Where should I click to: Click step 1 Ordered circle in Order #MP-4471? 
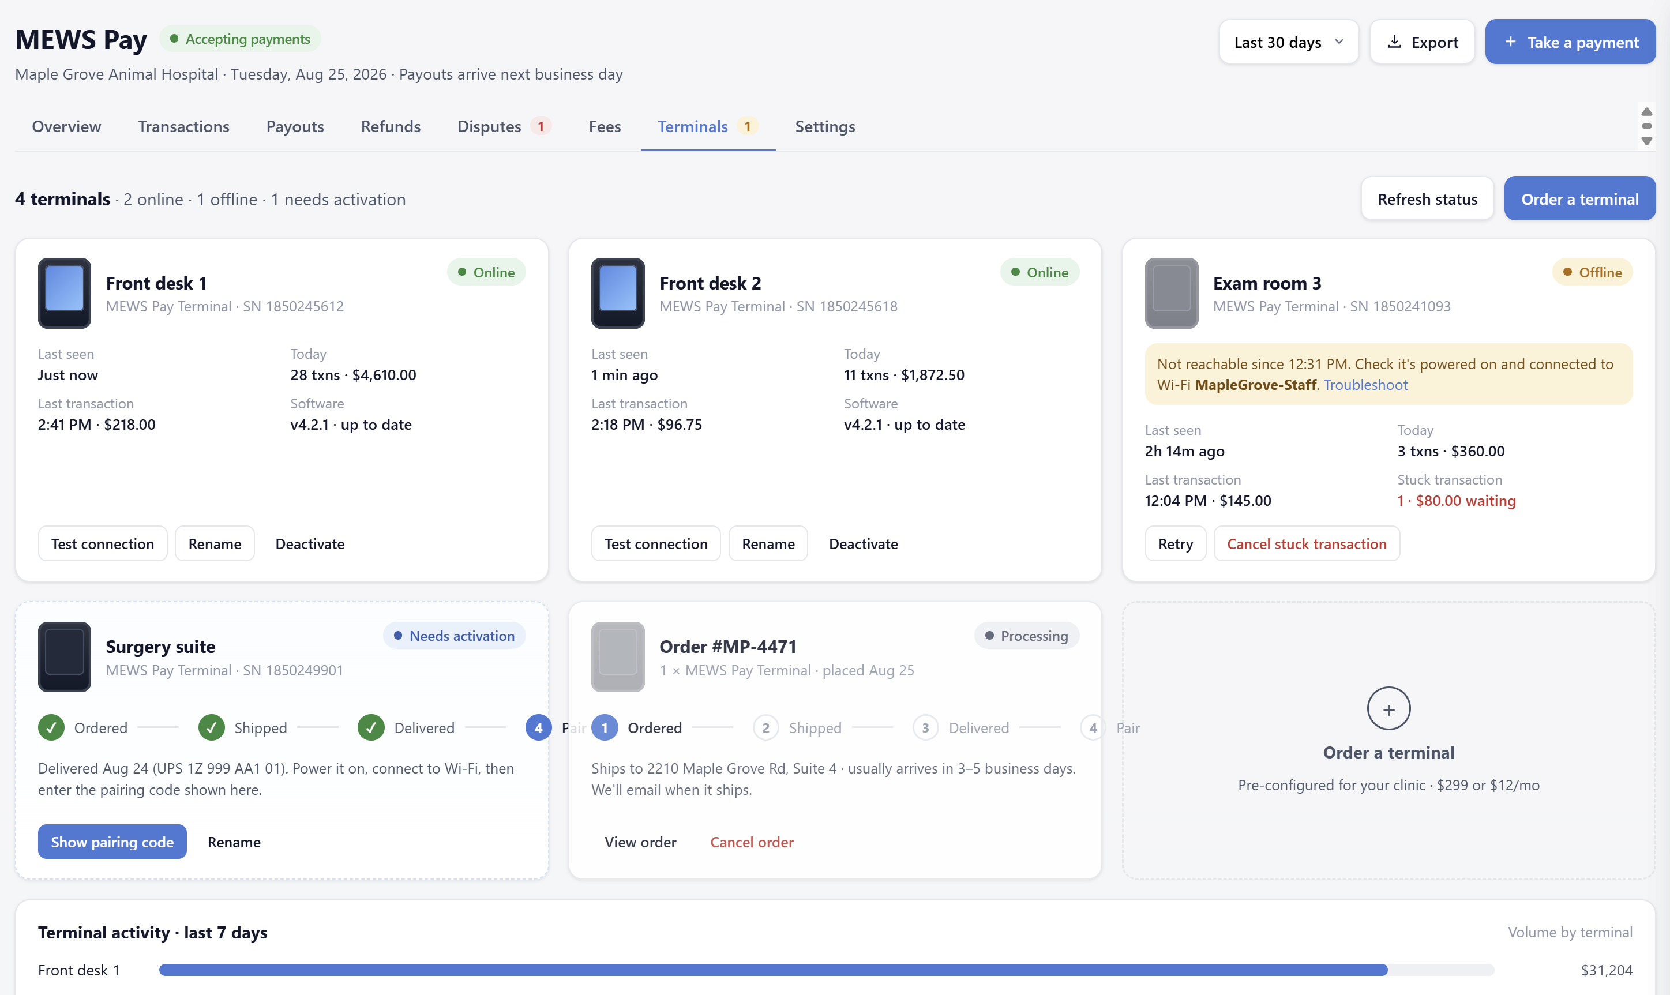[604, 727]
